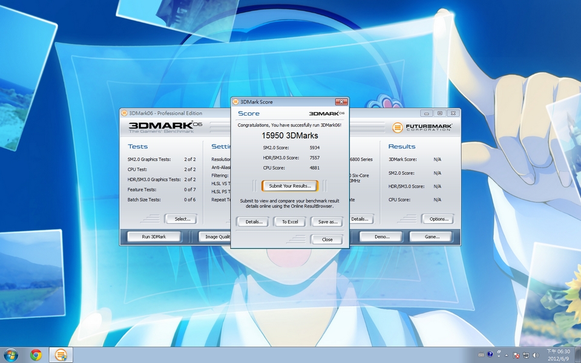Open Options in the Results section

tap(438, 219)
